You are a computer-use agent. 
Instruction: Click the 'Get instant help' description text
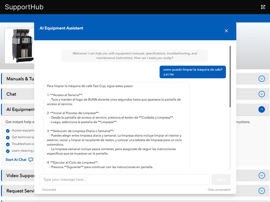tap(20, 122)
